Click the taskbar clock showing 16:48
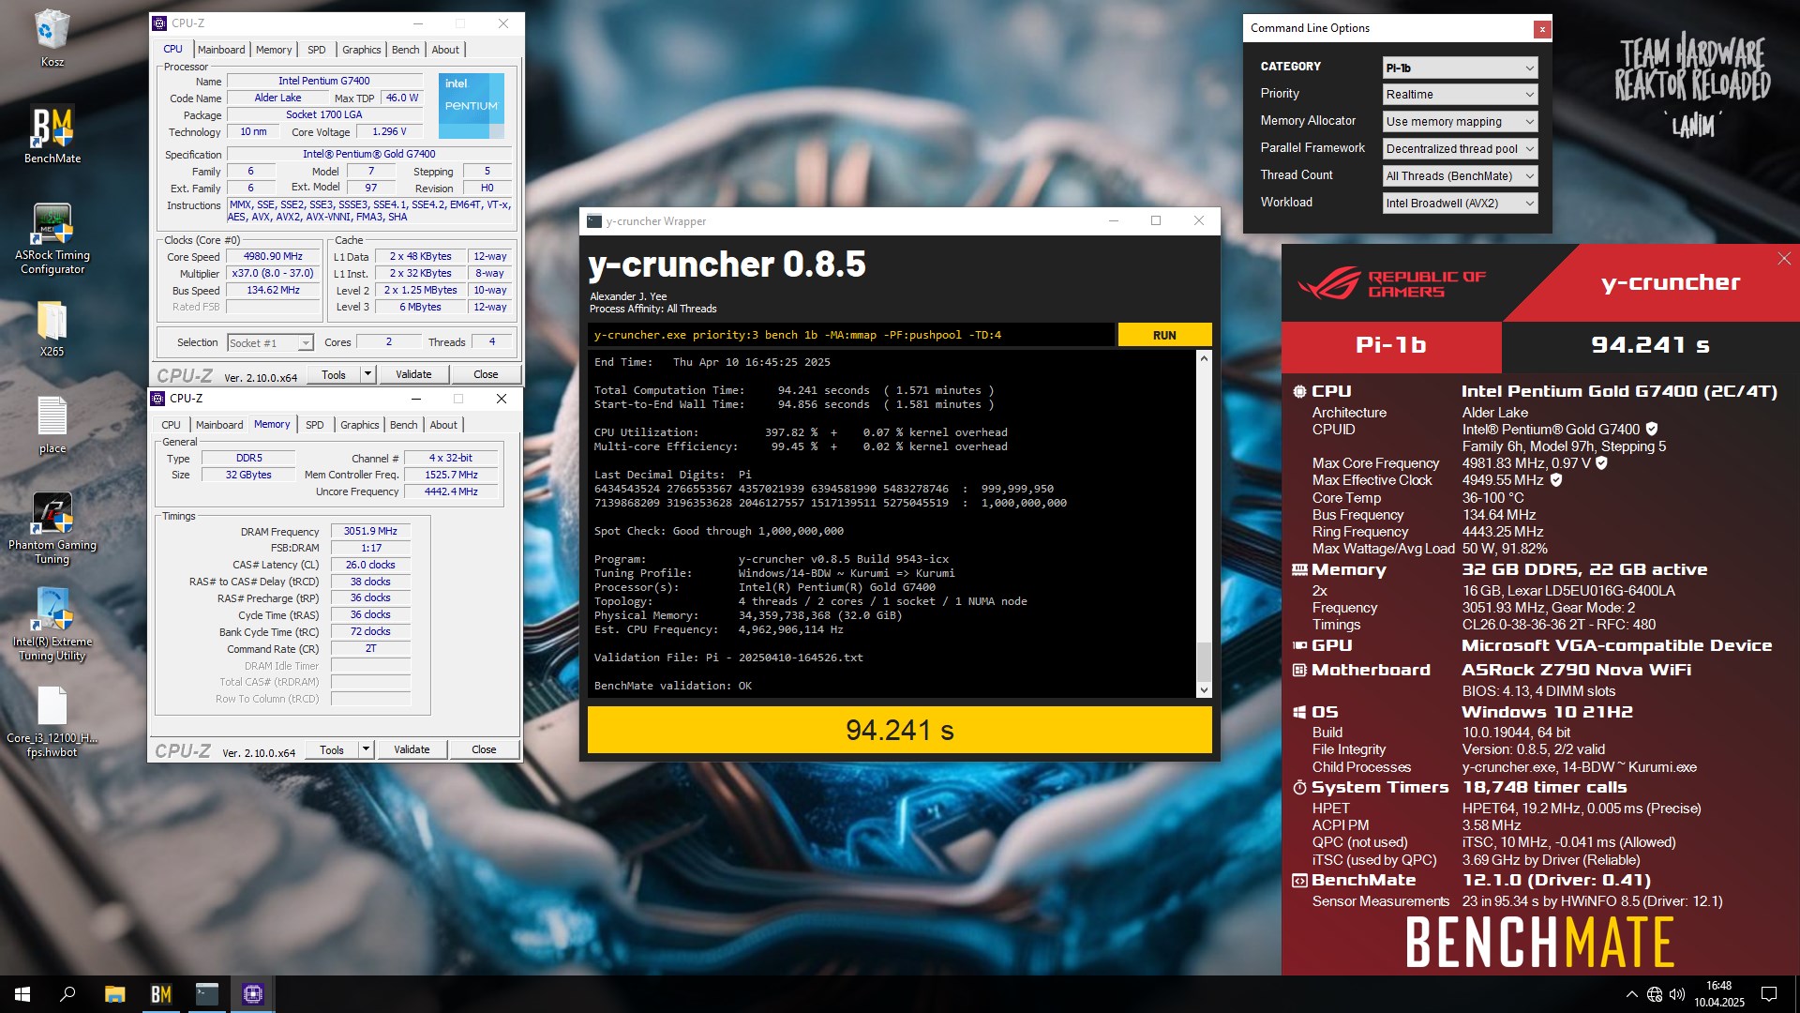This screenshot has width=1800, height=1013. pyautogui.click(x=1718, y=994)
